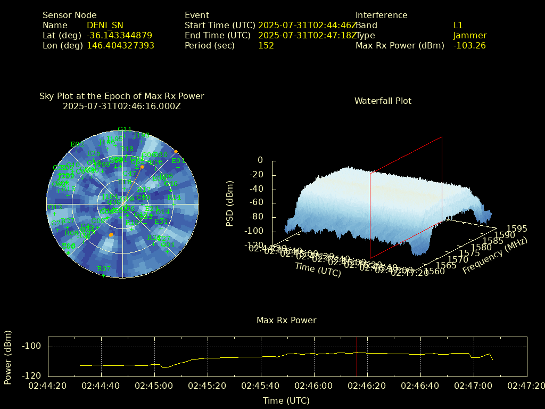Click the L1 band value
This screenshot has width=545, height=409.
point(458,25)
